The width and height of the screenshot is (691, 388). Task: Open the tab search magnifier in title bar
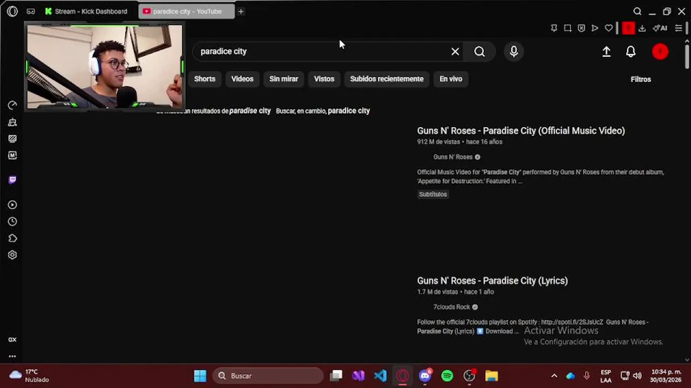(638, 11)
